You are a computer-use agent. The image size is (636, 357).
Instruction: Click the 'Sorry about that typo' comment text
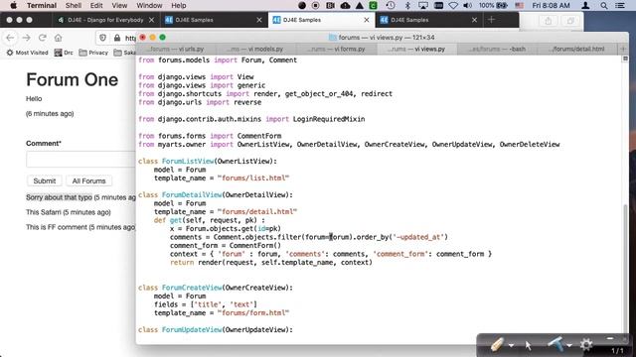click(59, 197)
